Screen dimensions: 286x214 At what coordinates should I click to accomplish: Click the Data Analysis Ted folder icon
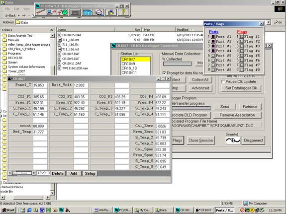coord(4,36)
